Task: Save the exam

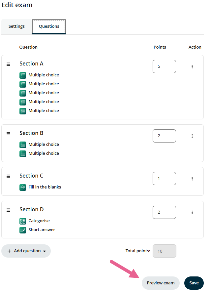Action: pos(194,283)
